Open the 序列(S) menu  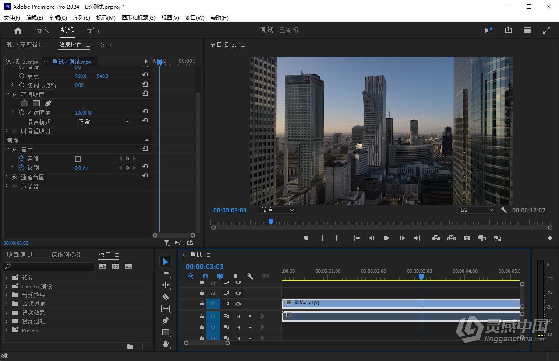[81, 18]
